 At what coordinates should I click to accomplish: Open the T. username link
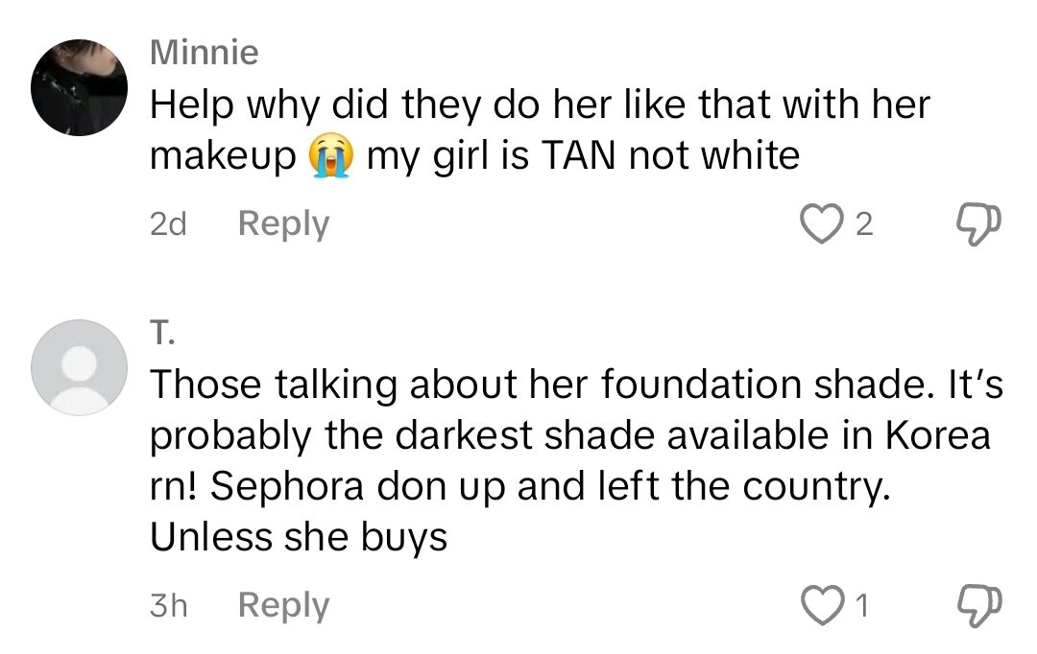(163, 331)
